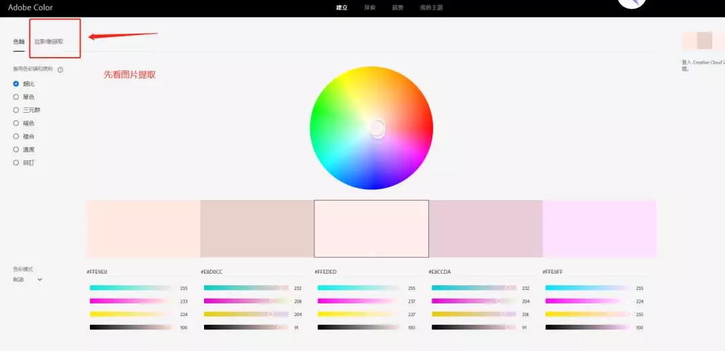
Task: Open 趨勢 (Trends) in the top navigation
Action: (398, 8)
